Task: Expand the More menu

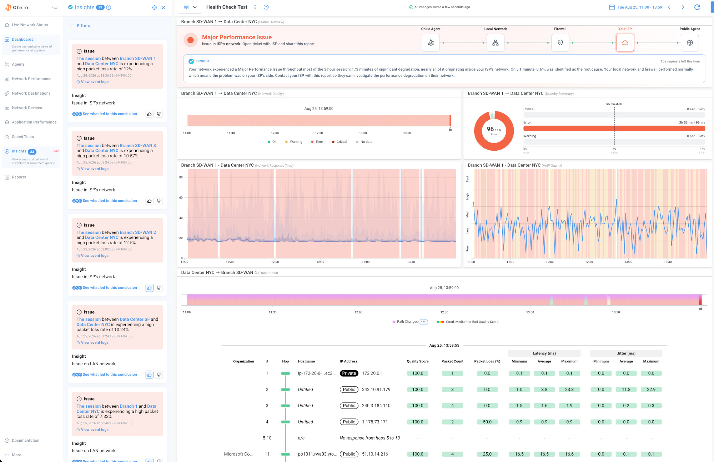Action: pyautogui.click(x=16, y=455)
